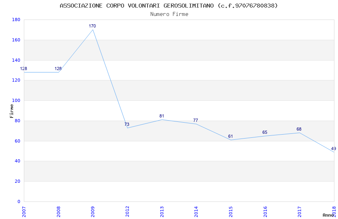Click the 160 y-axis tick label

tap(16, 40)
